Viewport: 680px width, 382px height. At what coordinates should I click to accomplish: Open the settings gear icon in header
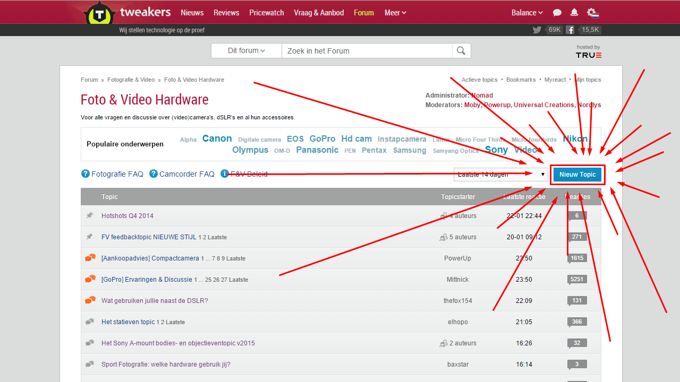tap(592, 13)
